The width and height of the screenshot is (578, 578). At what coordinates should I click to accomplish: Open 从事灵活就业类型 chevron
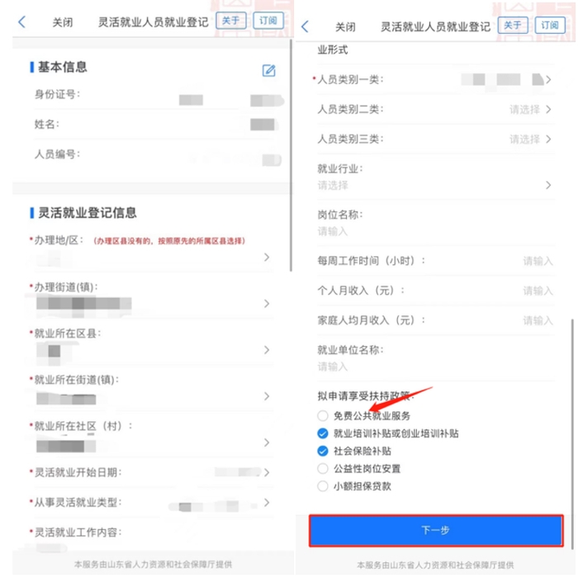(267, 502)
